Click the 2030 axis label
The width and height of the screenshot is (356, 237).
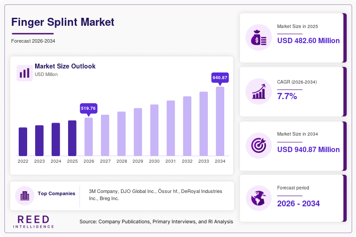point(154,161)
